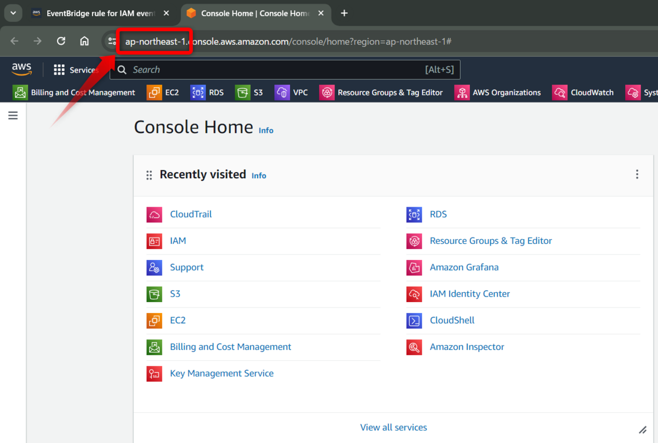Open the tab search dropdown arrow
The width and height of the screenshot is (658, 443).
tap(13, 13)
